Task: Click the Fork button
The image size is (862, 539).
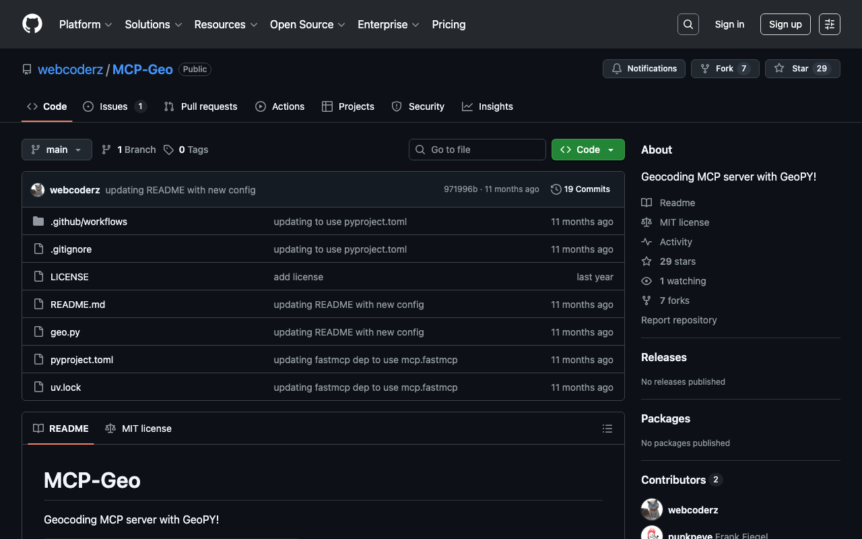Action: point(725,69)
